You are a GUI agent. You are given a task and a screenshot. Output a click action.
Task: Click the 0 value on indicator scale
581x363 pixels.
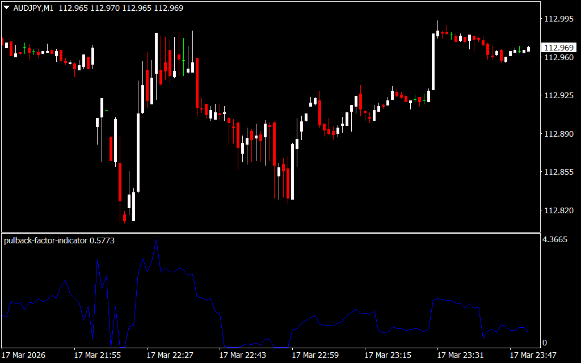point(545,343)
